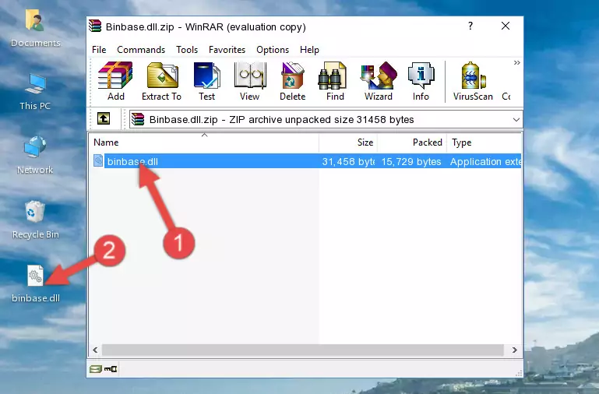Select the Network desktop icon
The image size is (599, 394).
pyautogui.click(x=35, y=155)
